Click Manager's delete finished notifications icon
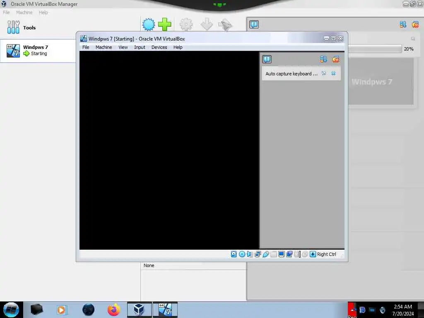424x318 pixels. (415, 24)
